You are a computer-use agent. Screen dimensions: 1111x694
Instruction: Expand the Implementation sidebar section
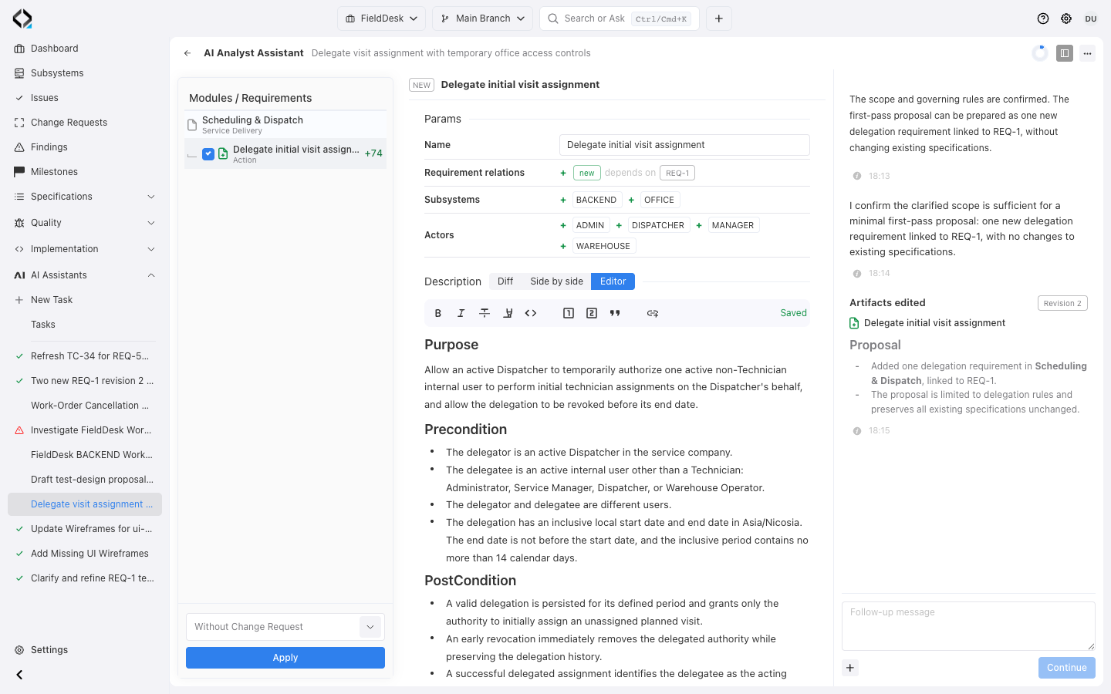tap(85, 249)
